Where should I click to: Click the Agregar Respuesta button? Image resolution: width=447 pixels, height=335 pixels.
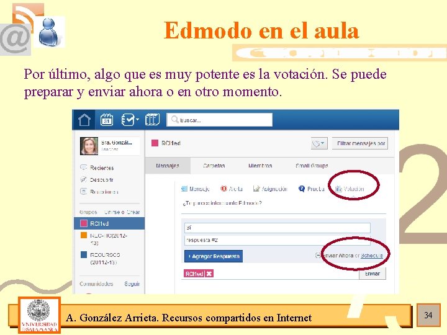point(214,256)
